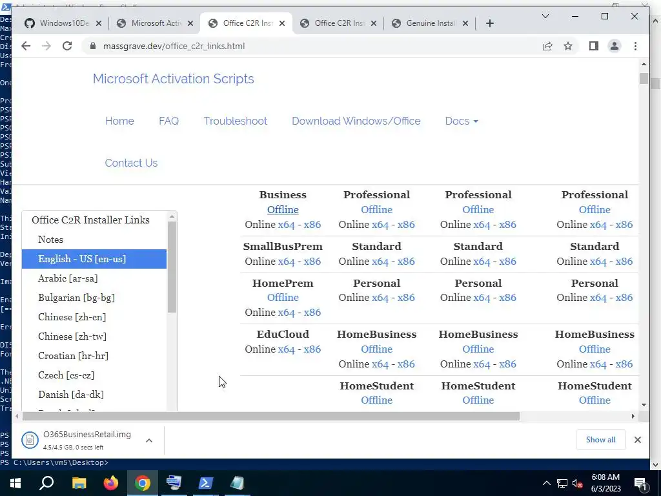Open the Home nav link
The width and height of the screenshot is (661, 496).
click(119, 121)
